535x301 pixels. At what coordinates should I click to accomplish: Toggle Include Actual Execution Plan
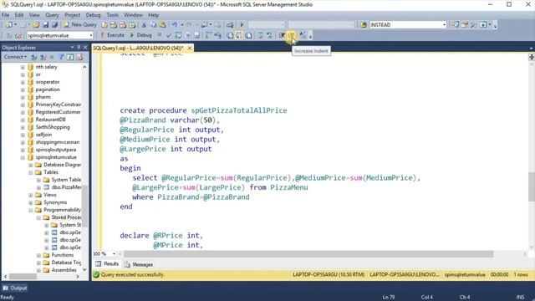tap(208, 35)
